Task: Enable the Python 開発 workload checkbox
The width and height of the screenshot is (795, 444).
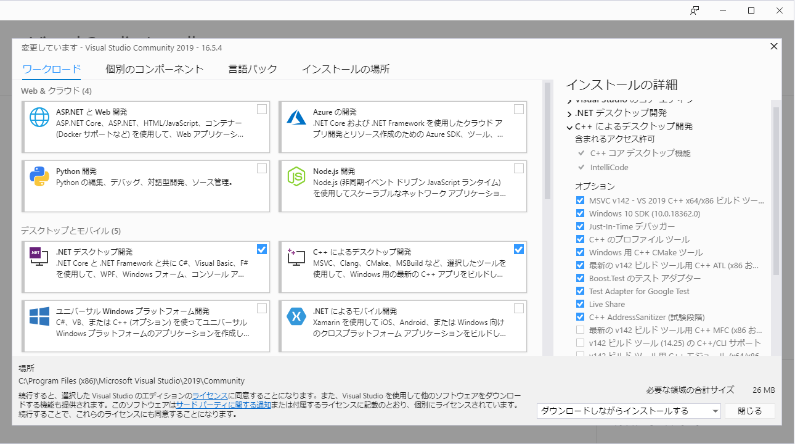Action: 262,168
